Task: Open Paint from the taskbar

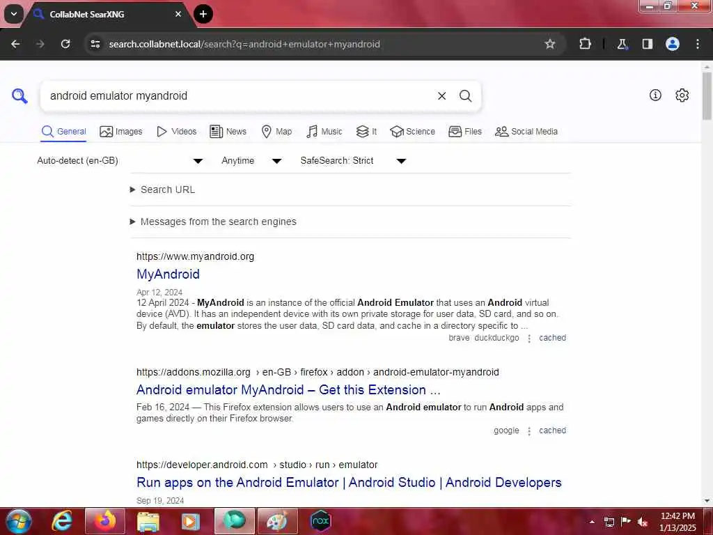Action: click(277, 521)
